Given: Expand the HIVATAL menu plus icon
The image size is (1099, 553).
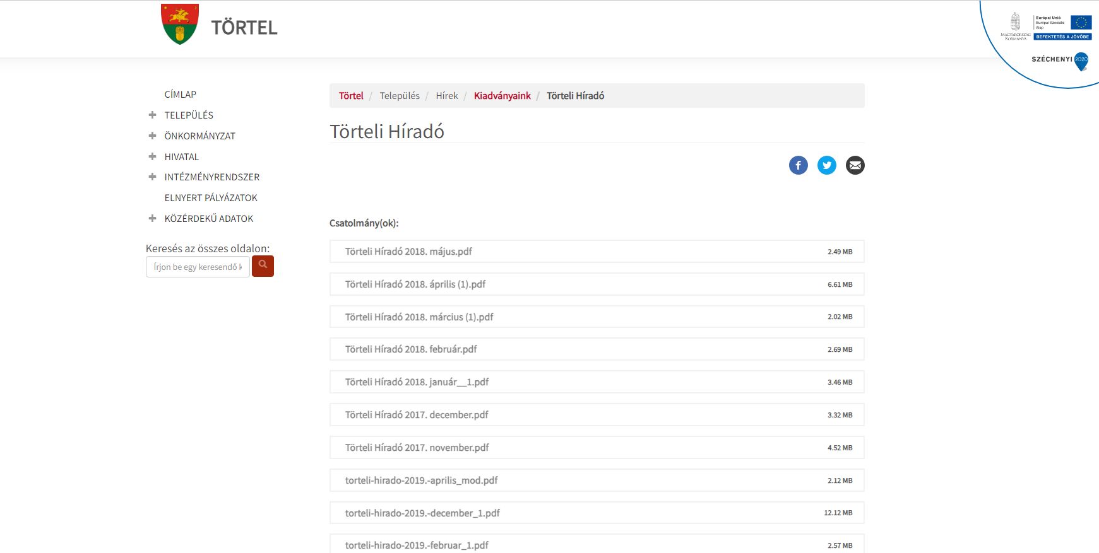Looking at the screenshot, I should click(152, 156).
